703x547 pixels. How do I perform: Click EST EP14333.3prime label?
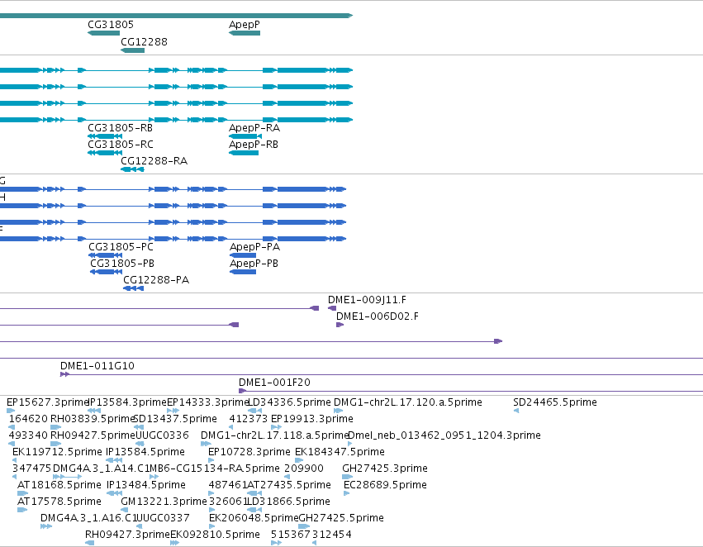point(208,402)
